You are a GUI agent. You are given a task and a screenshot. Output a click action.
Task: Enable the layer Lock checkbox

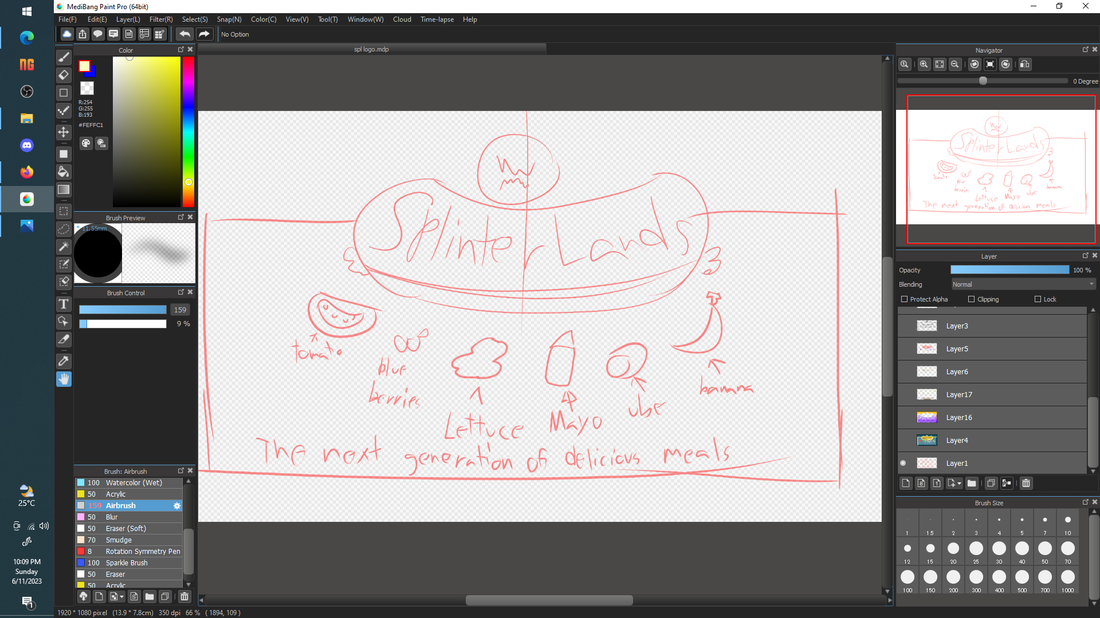(1038, 299)
